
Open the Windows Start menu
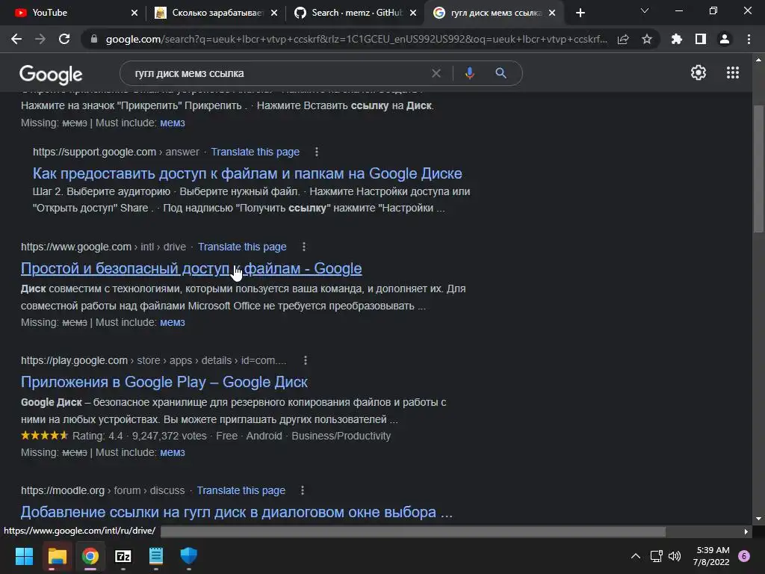pyautogui.click(x=24, y=556)
